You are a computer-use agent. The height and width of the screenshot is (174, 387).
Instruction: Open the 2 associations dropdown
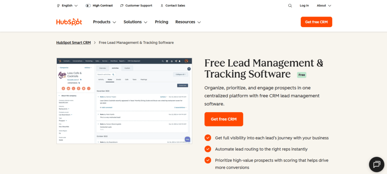click(180, 108)
